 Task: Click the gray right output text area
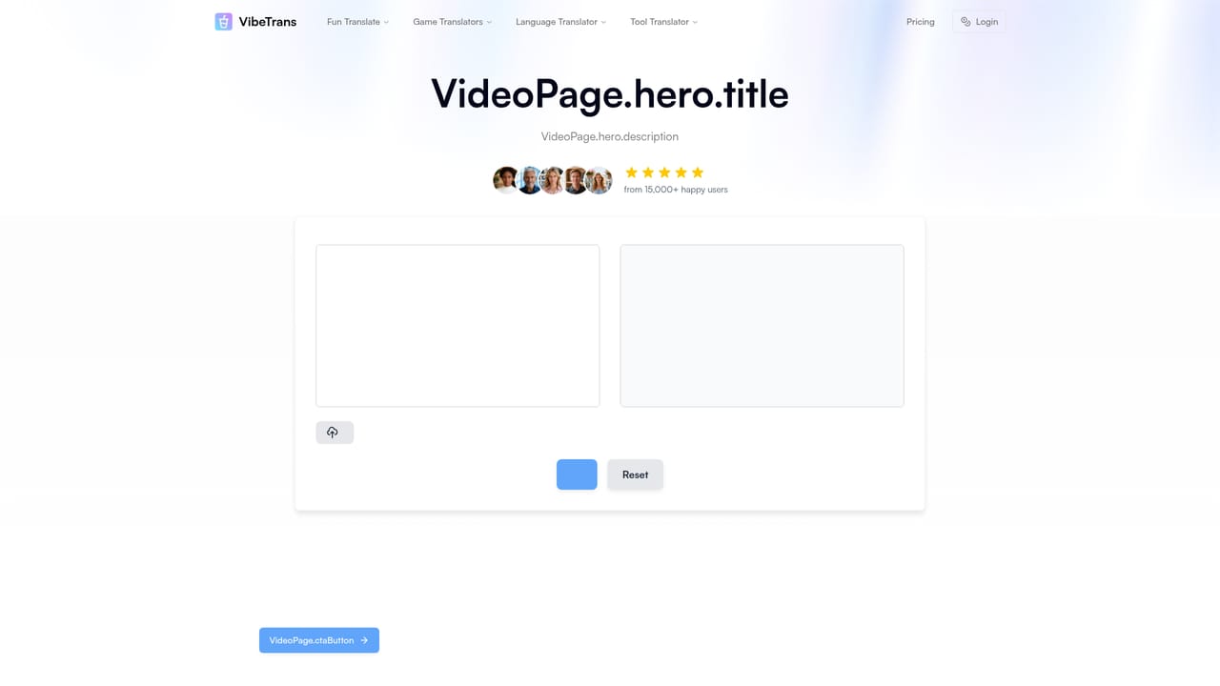762,326
